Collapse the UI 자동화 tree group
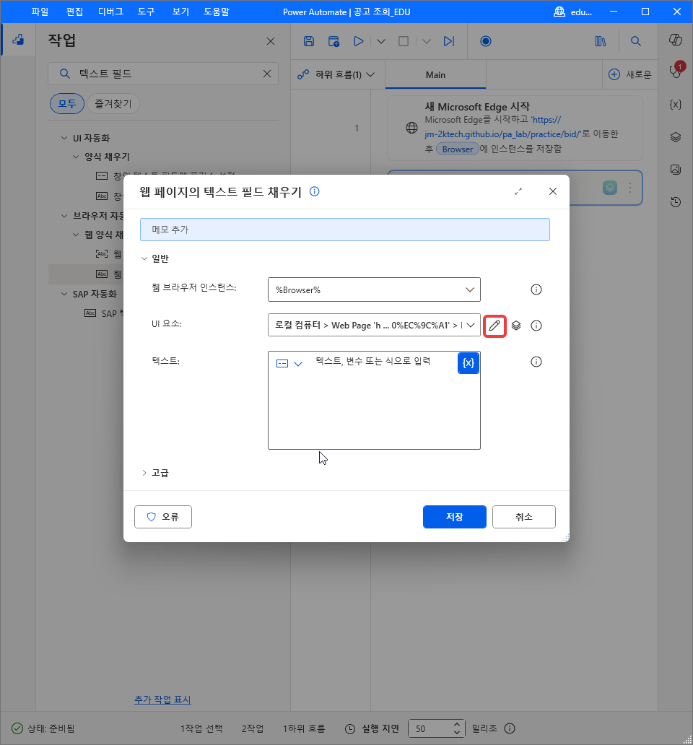 64,139
